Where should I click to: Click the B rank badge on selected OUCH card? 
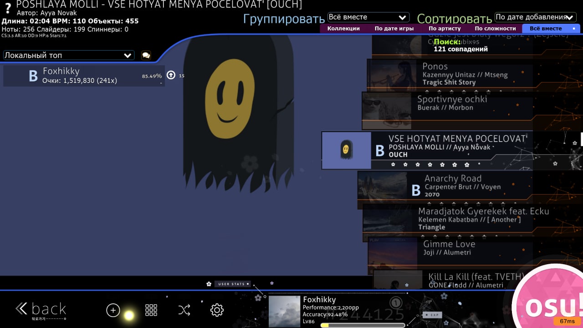point(380,151)
